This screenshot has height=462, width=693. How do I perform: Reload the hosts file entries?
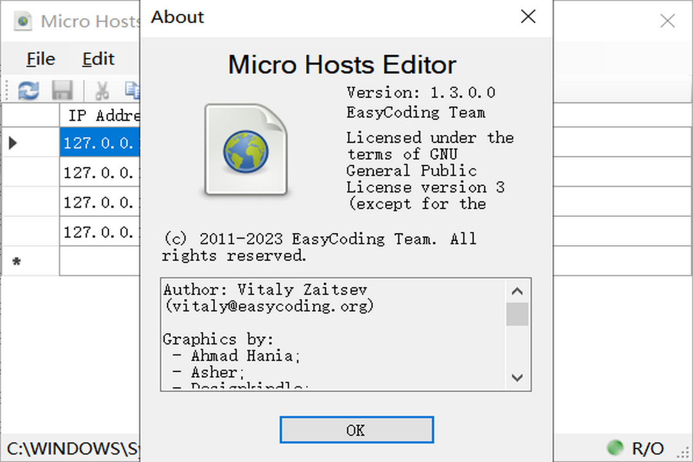pyautogui.click(x=28, y=90)
